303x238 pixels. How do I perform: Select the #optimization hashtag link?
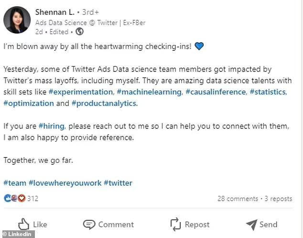point(29,103)
